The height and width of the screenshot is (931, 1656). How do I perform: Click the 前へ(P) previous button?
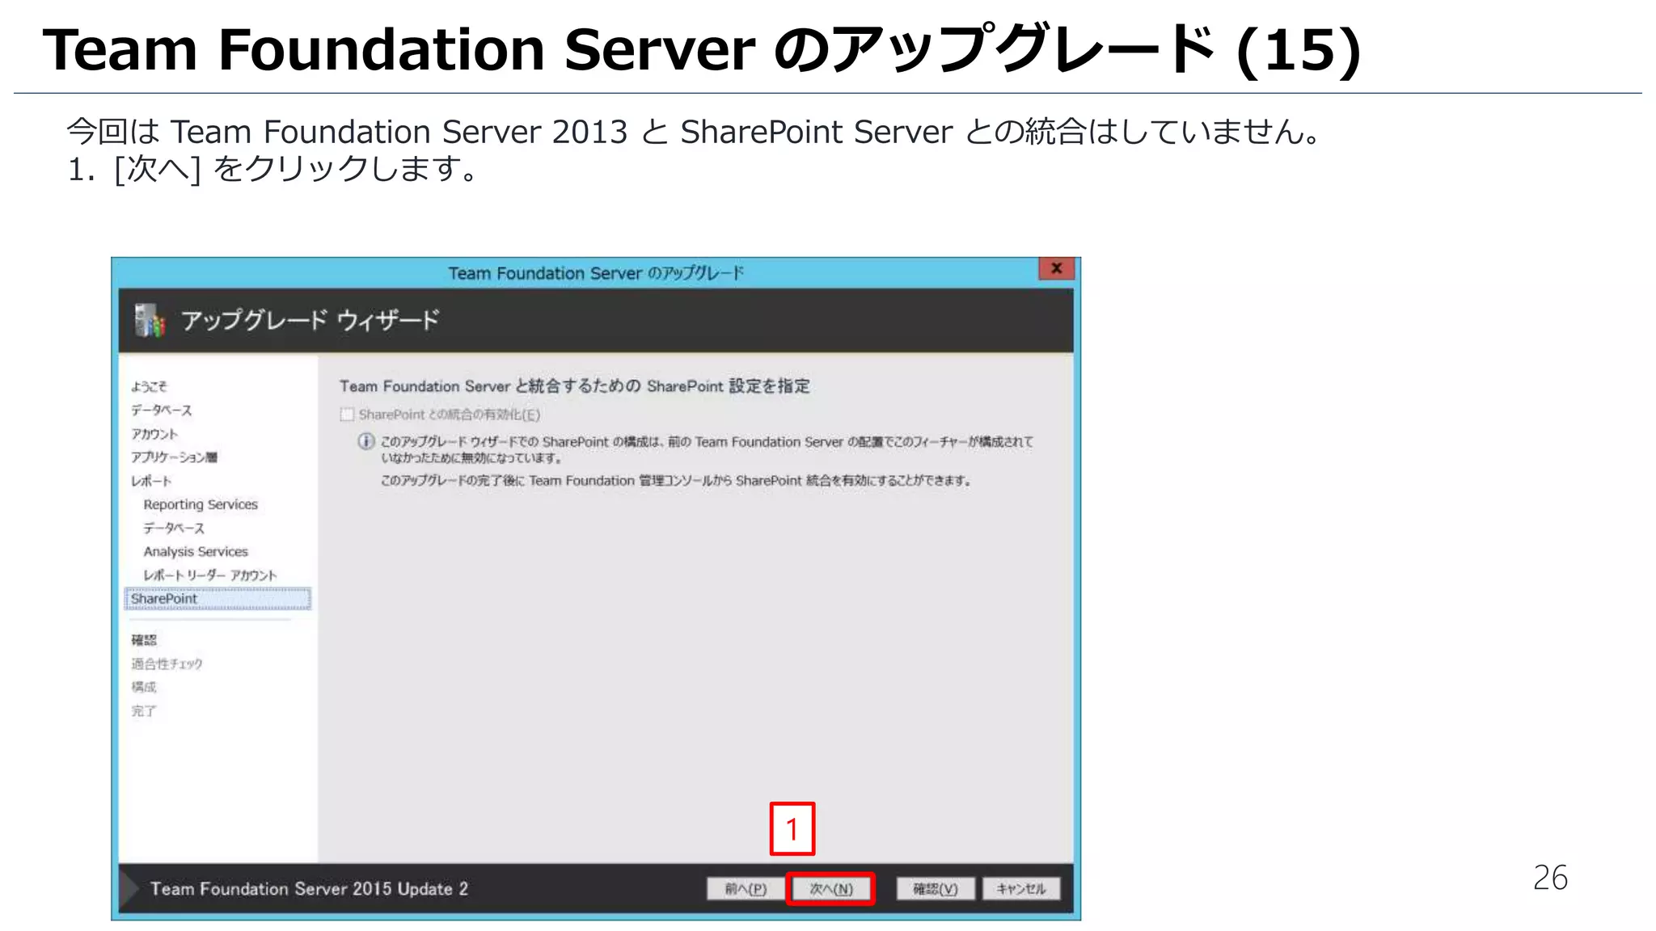pyautogui.click(x=746, y=889)
